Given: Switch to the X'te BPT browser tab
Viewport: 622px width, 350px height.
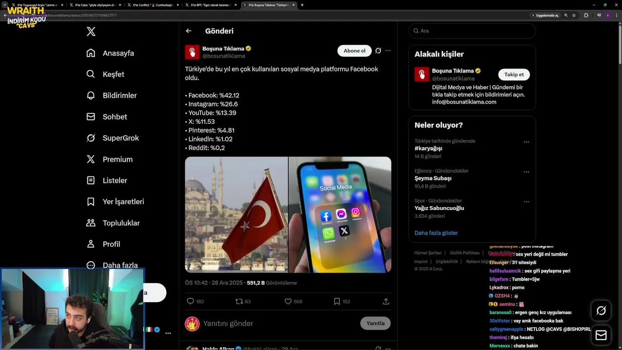Looking at the screenshot, I should [210, 5].
